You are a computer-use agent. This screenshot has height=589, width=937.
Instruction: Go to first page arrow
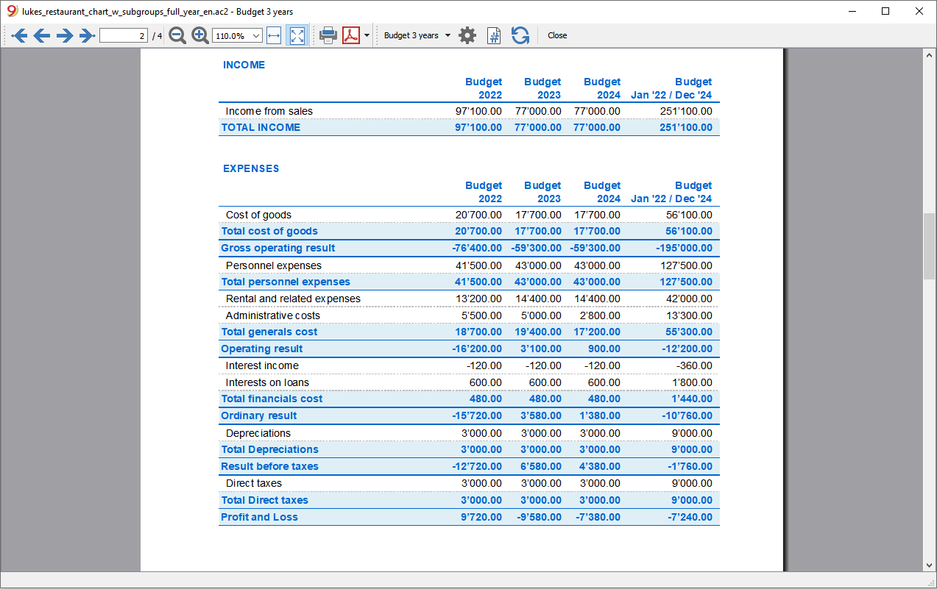18,35
